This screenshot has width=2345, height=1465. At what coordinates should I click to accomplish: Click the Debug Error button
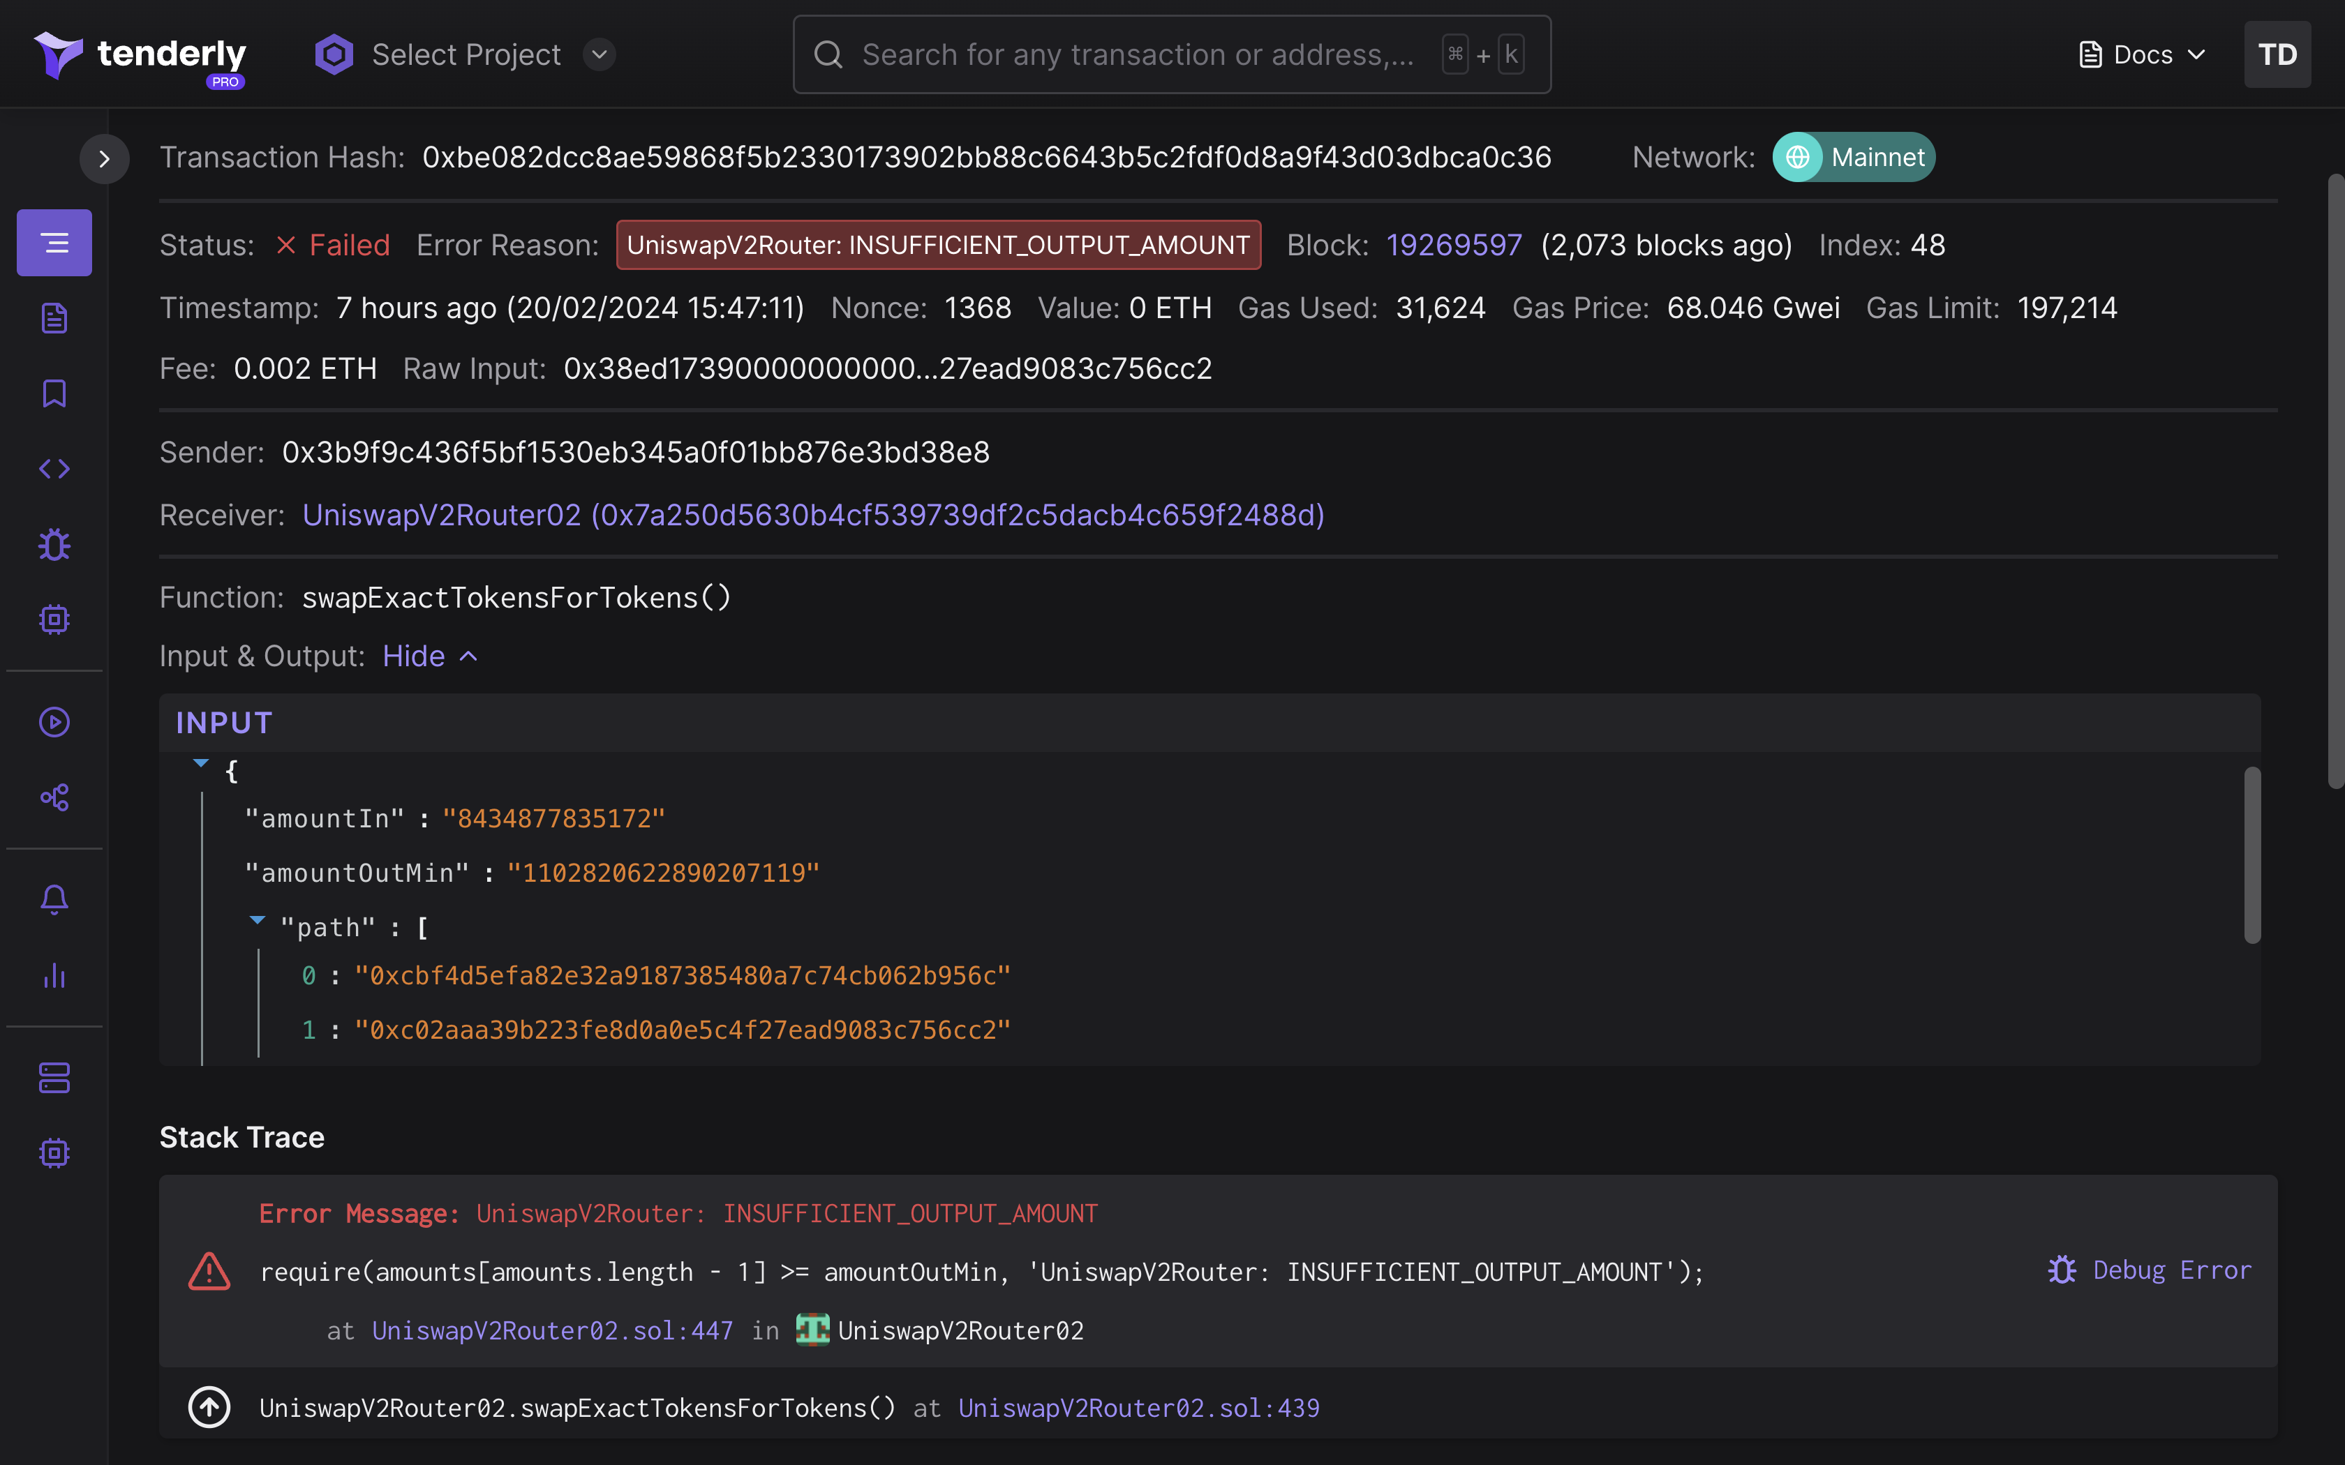click(2150, 1270)
